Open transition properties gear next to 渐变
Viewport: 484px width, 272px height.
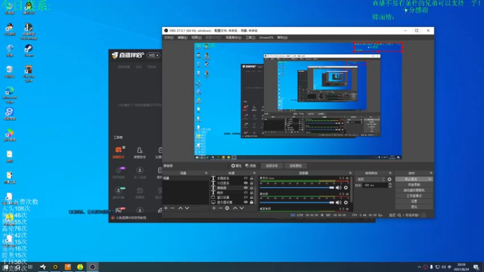[x=390, y=179]
